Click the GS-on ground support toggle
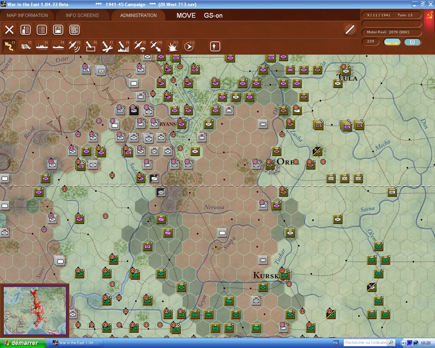Viewport: 435px width, 348px height. pyautogui.click(x=213, y=15)
